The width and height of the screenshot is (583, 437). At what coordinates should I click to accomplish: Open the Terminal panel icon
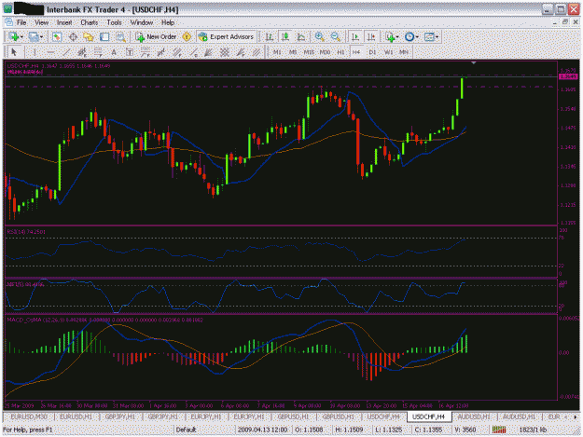coord(104,36)
